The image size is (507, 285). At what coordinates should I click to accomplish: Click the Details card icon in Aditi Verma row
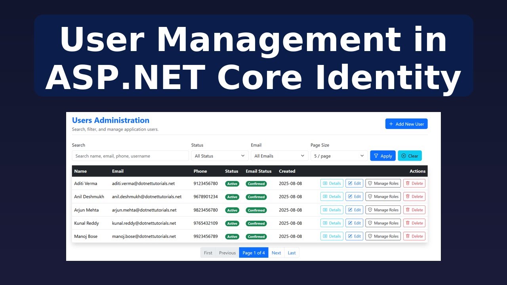[x=325, y=183]
